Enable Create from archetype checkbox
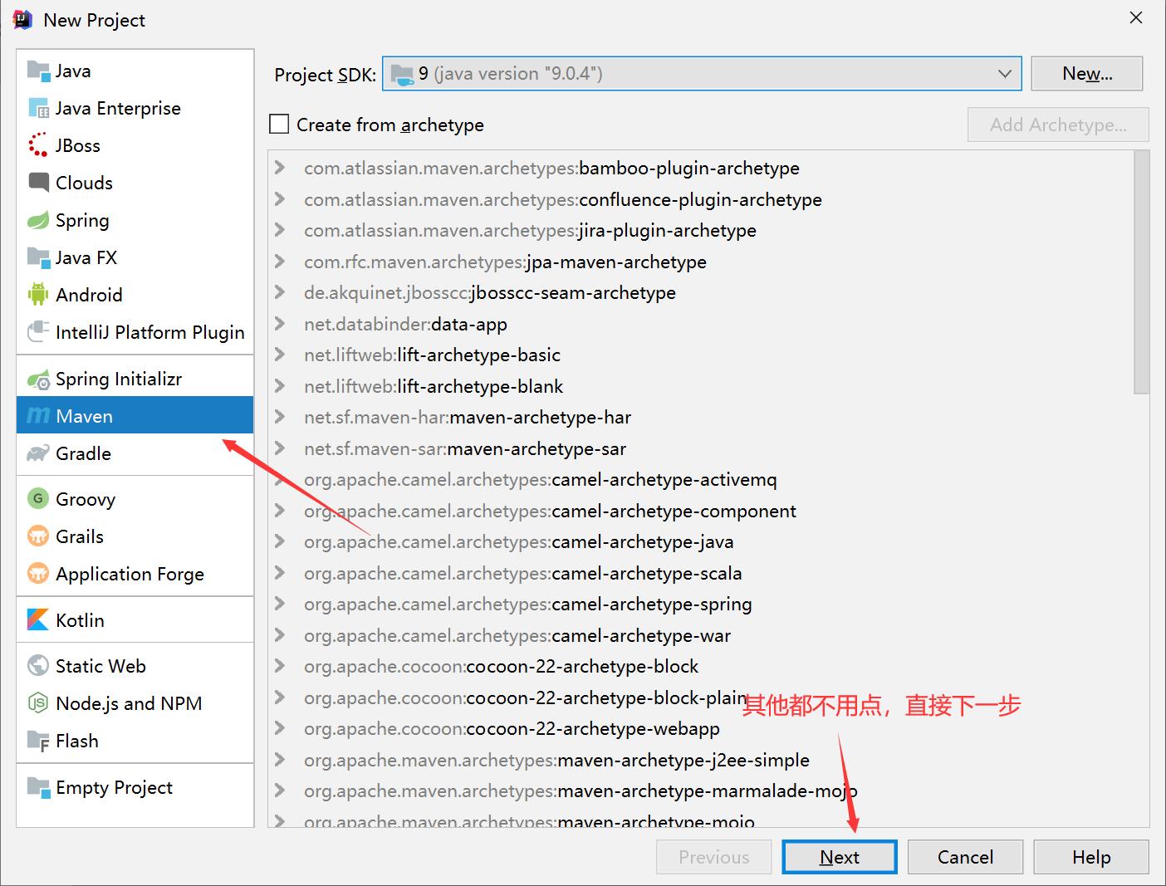The height and width of the screenshot is (886, 1166). [279, 125]
